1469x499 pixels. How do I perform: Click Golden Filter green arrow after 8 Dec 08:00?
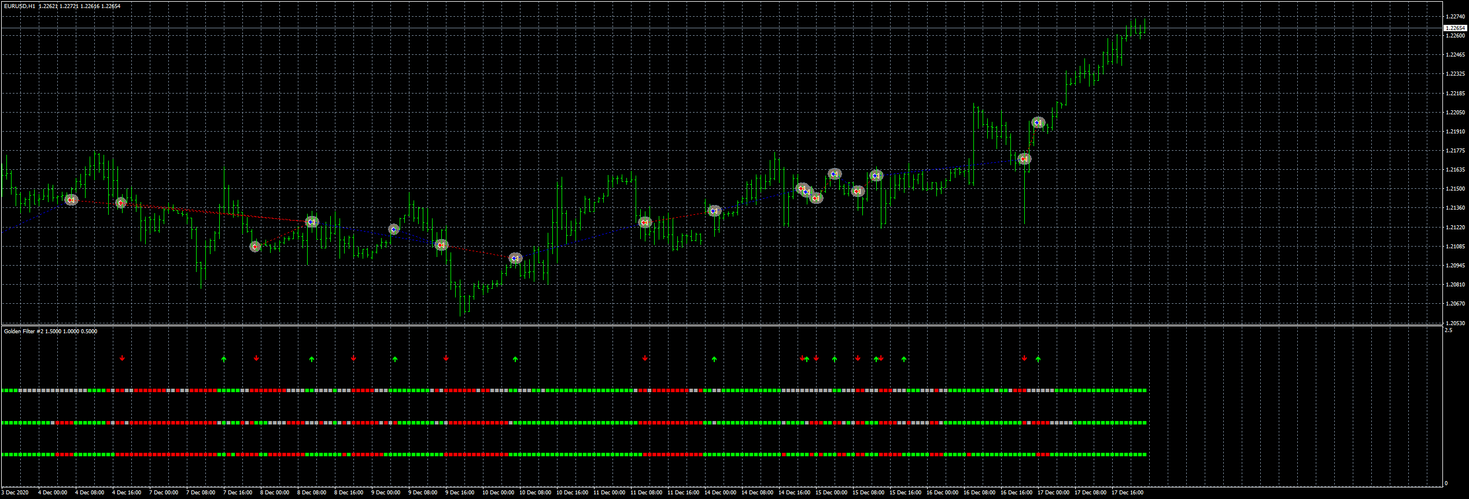(x=312, y=359)
